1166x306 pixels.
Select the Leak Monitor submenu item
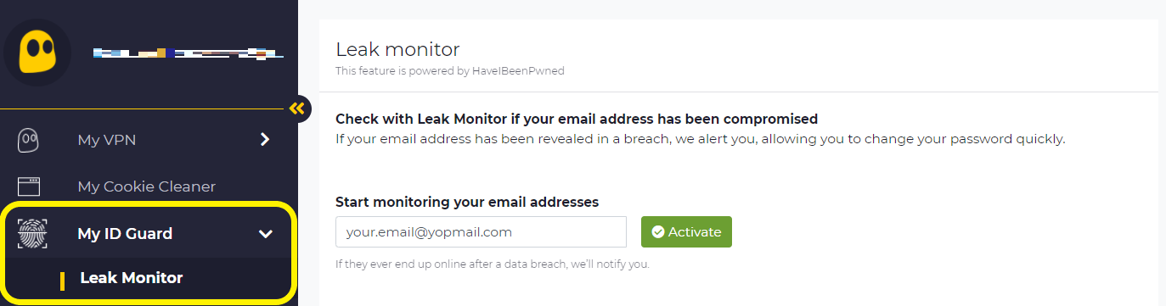[132, 278]
